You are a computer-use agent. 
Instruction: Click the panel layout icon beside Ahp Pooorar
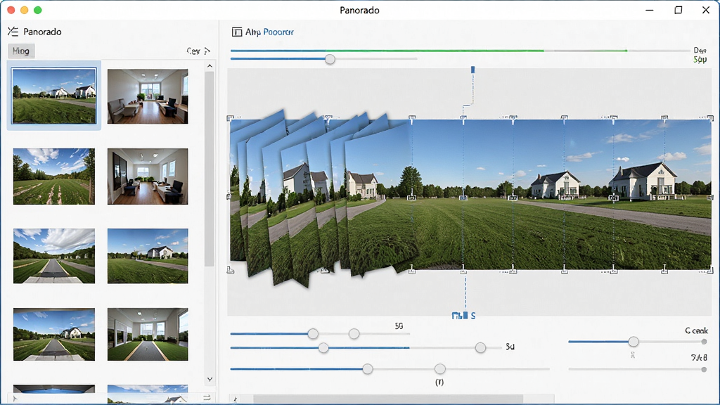[x=236, y=32]
